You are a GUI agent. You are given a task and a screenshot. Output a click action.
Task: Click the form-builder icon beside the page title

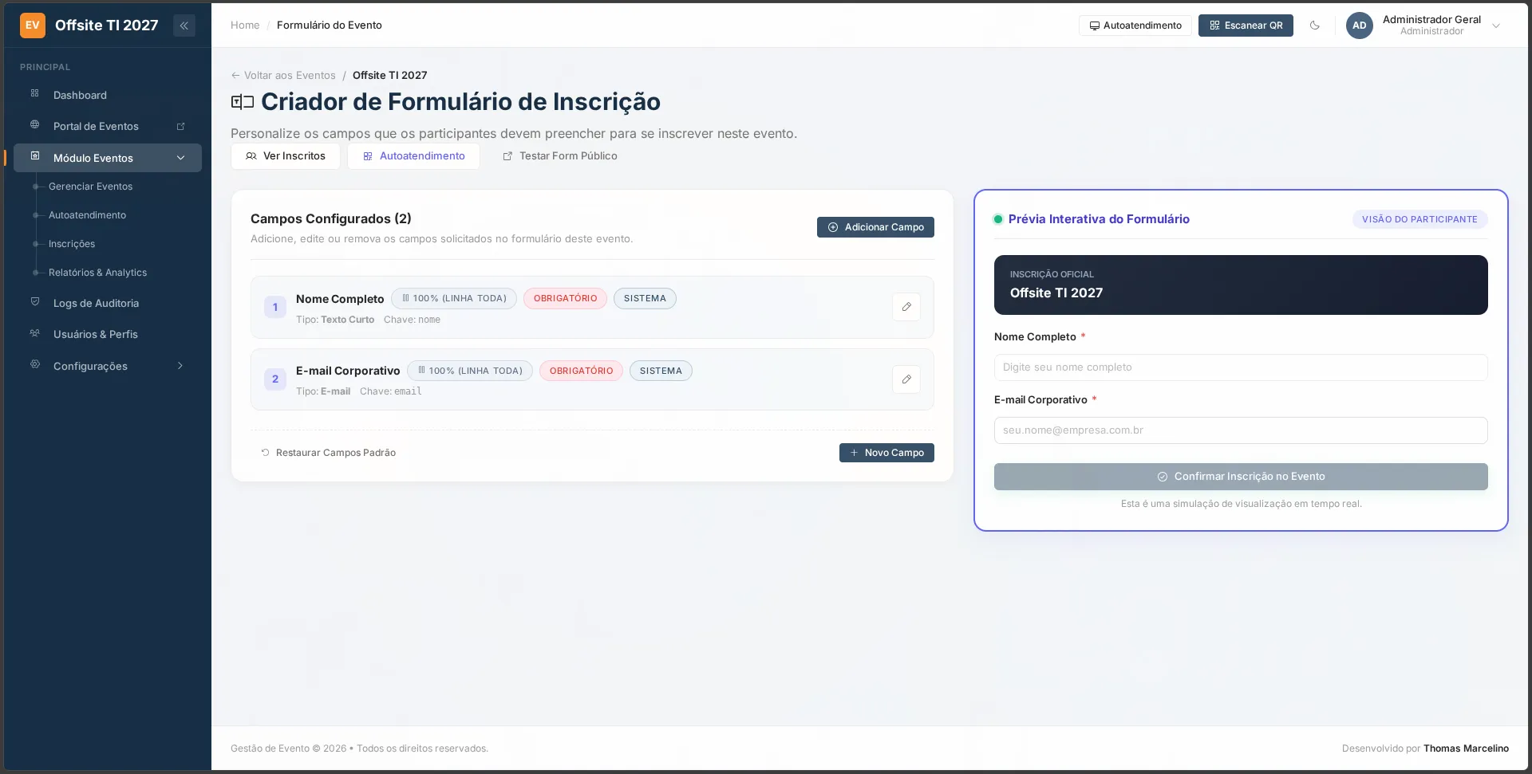click(x=243, y=102)
